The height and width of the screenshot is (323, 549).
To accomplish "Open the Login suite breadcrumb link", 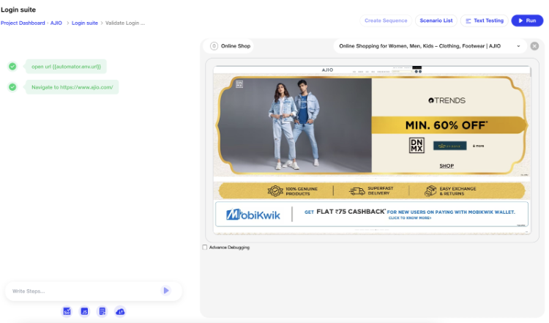I will (x=85, y=23).
